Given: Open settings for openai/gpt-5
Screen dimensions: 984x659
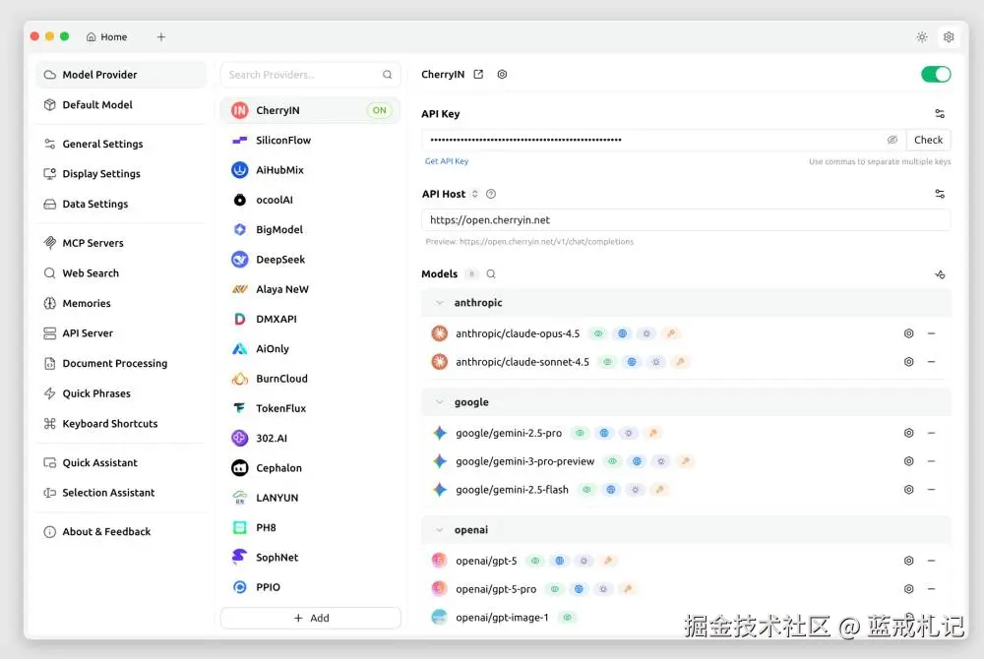Looking at the screenshot, I should point(908,561).
